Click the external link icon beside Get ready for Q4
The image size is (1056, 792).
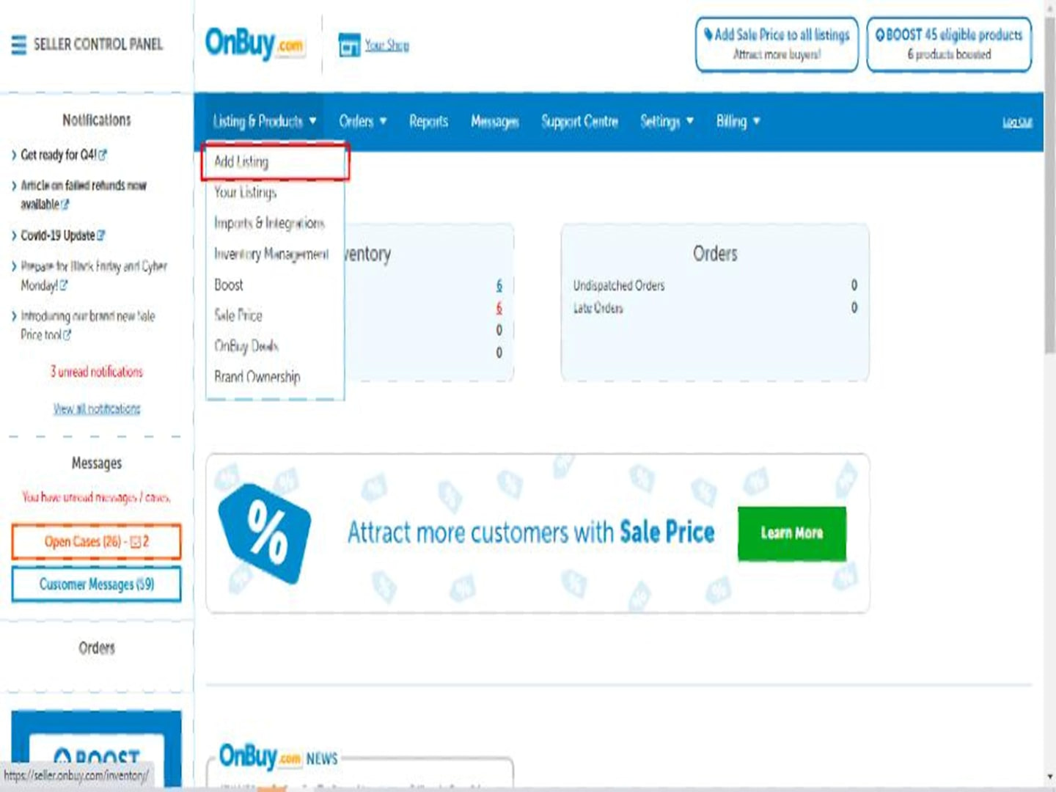[x=103, y=155]
